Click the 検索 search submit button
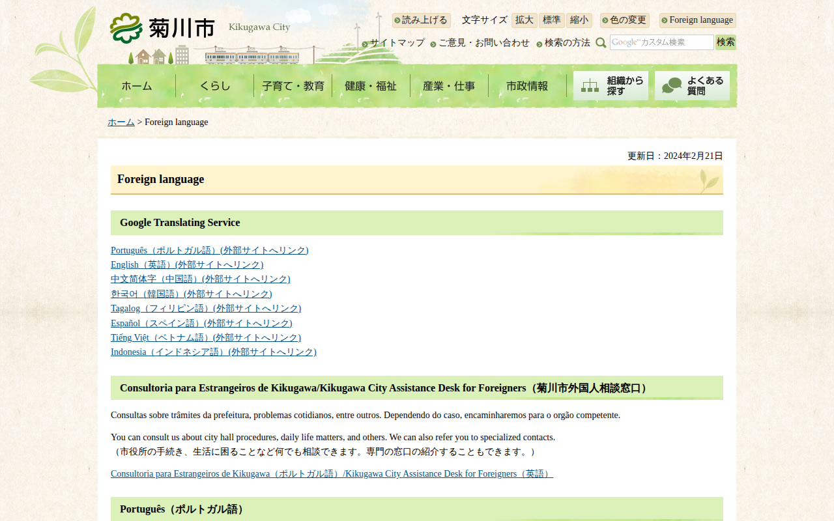The image size is (834, 521). [x=726, y=42]
